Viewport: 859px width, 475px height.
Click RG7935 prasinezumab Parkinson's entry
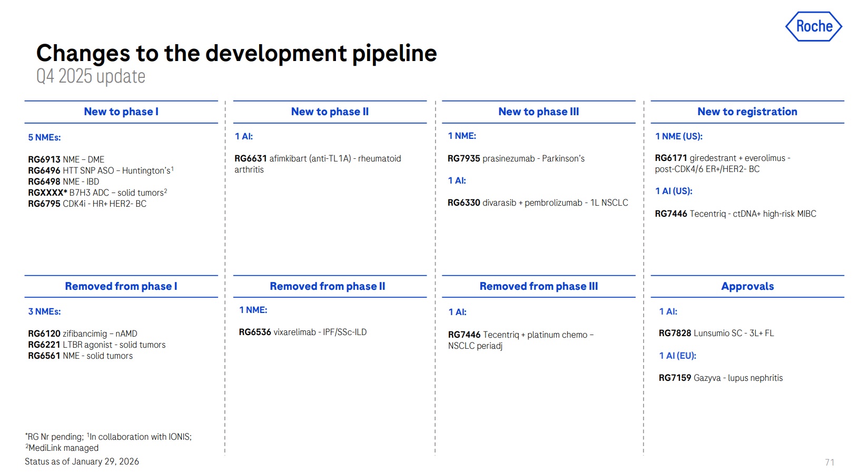tap(516, 158)
